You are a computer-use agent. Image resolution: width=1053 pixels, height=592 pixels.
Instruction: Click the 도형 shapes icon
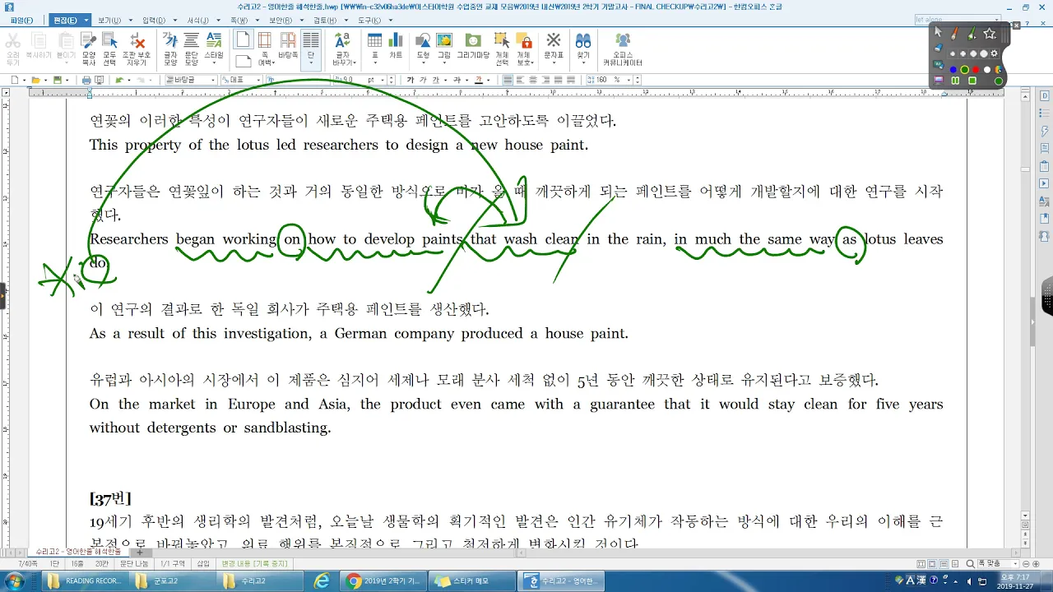click(x=423, y=49)
